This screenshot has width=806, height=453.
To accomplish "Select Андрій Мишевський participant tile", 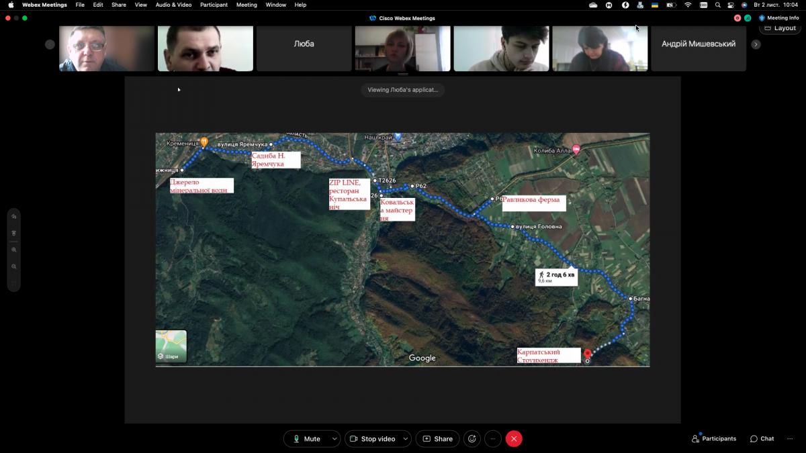I will (x=698, y=44).
